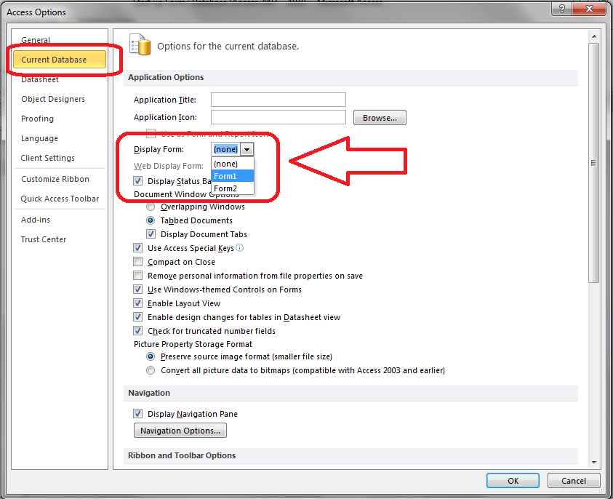Enable Compact on Close

click(x=137, y=261)
